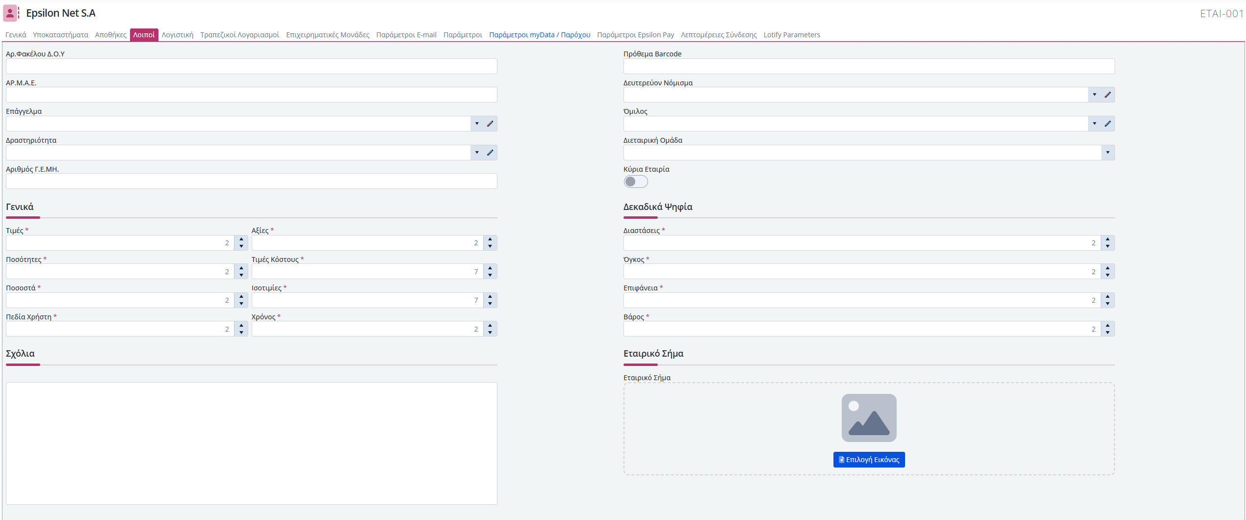1246x520 pixels.
Task: Edit Όμιλος with the pencil icon
Action: 1108,124
